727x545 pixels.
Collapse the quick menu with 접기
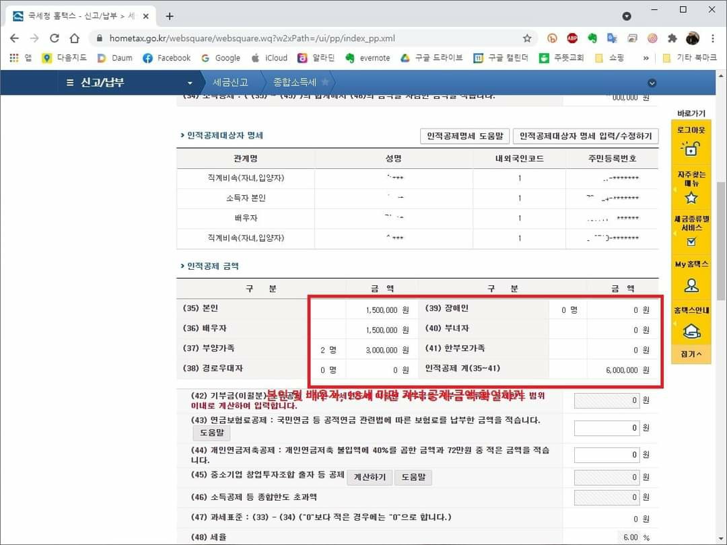coord(691,354)
